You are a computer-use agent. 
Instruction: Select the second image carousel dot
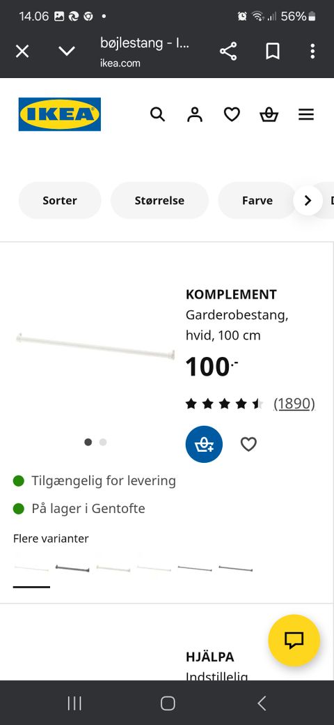click(103, 442)
